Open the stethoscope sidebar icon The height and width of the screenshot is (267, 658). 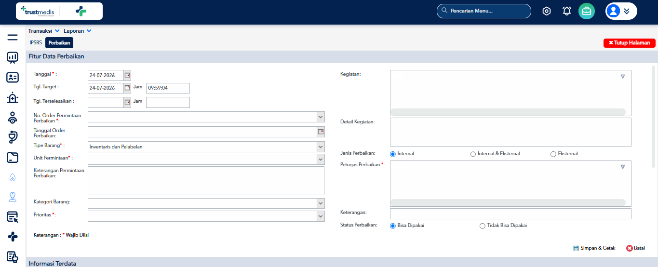coord(13,137)
